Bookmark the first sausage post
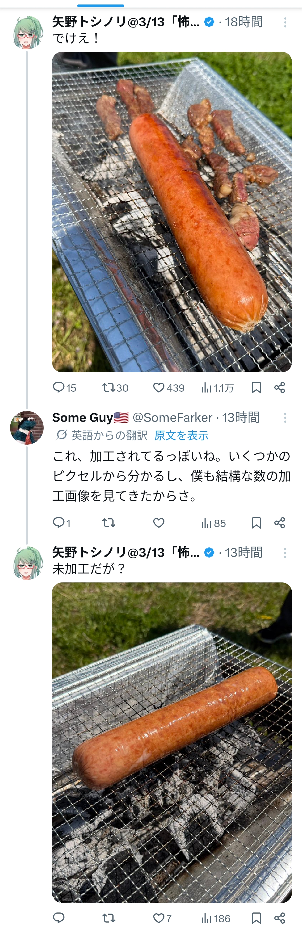 [256, 387]
